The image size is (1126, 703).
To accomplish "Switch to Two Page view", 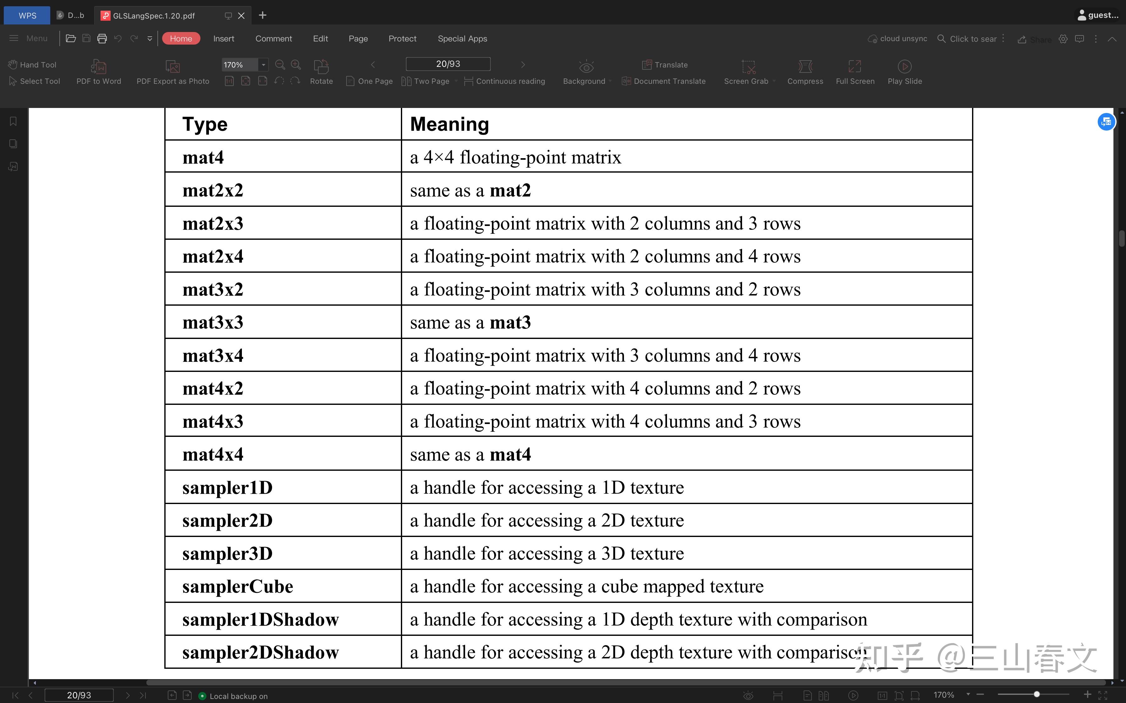I will click(x=425, y=81).
